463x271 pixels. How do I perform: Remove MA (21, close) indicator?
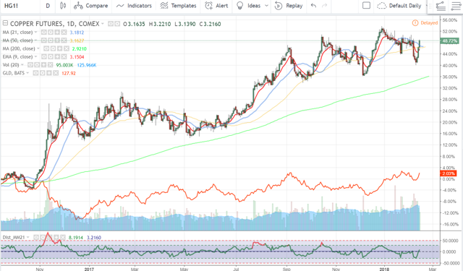[x=64, y=32]
